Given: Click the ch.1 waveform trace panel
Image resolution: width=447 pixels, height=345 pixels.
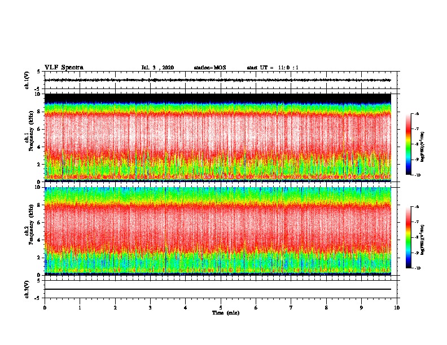Looking at the screenshot, I should [x=221, y=80].
